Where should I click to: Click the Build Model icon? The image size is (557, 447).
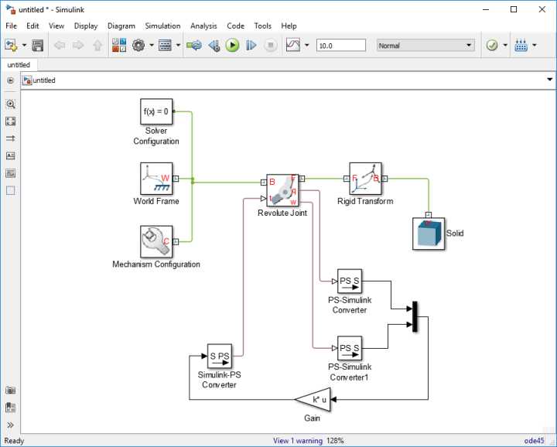[521, 46]
